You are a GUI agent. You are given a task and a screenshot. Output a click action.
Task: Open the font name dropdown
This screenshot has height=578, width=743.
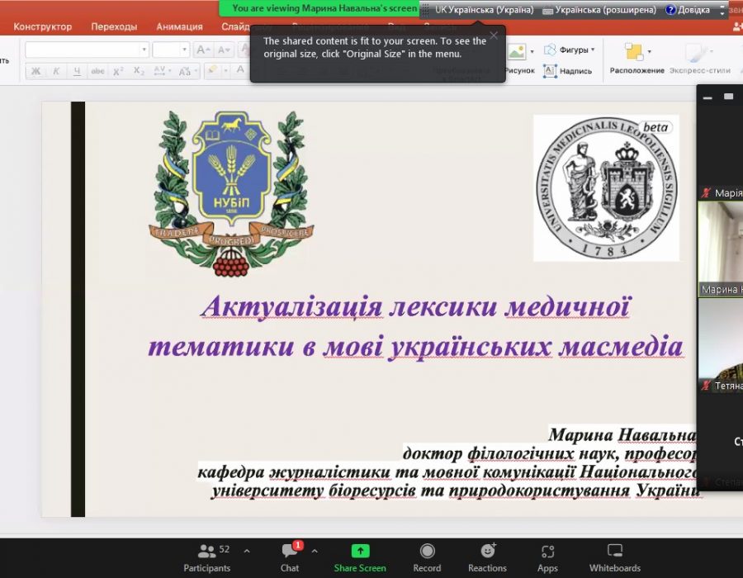(x=144, y=50)
